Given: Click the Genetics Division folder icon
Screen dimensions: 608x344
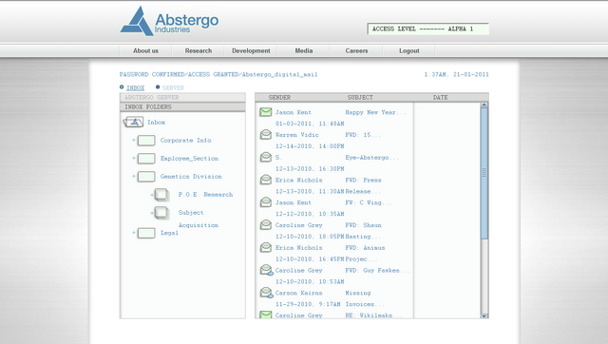Looking at the screenshot, I should [146, 177].
